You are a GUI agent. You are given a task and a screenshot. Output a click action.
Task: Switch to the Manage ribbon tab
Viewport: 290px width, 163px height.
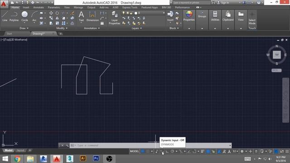tap(78, 7)
